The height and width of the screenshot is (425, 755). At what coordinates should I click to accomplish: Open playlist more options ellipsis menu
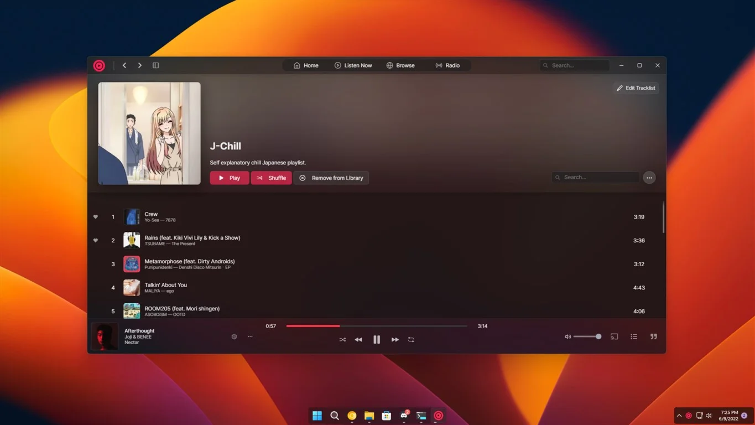(x=649, y=178)
